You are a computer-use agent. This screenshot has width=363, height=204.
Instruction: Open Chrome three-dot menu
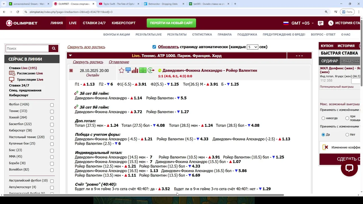pyautogui.click(x=358, y=12)
